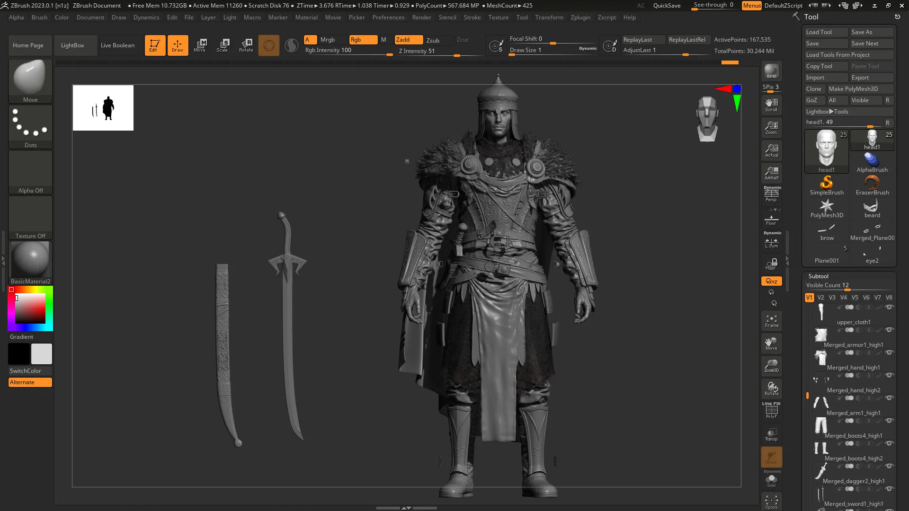The width and height of the screenshot is (909, 511).
Task: Toggle the orange Xyz rotation button
Action: 771,281
